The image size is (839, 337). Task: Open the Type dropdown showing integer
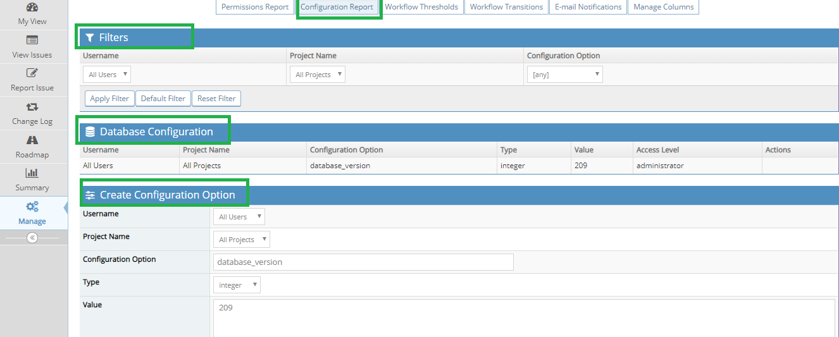(237, 285)
